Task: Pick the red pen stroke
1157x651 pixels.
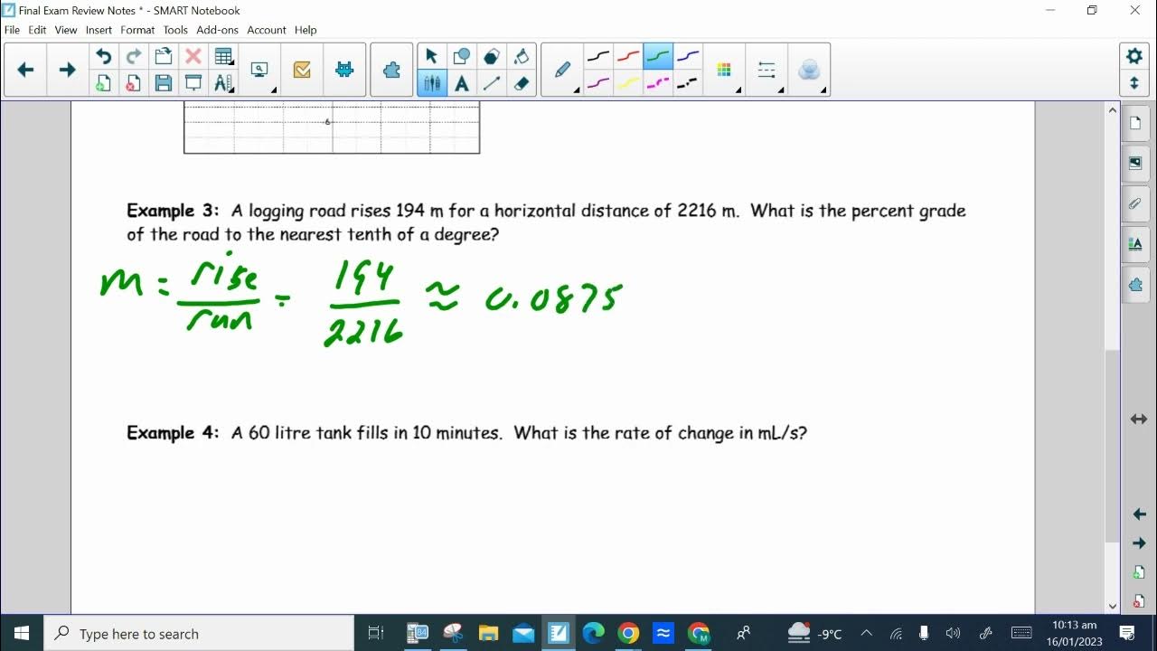Action: [628, 57]
